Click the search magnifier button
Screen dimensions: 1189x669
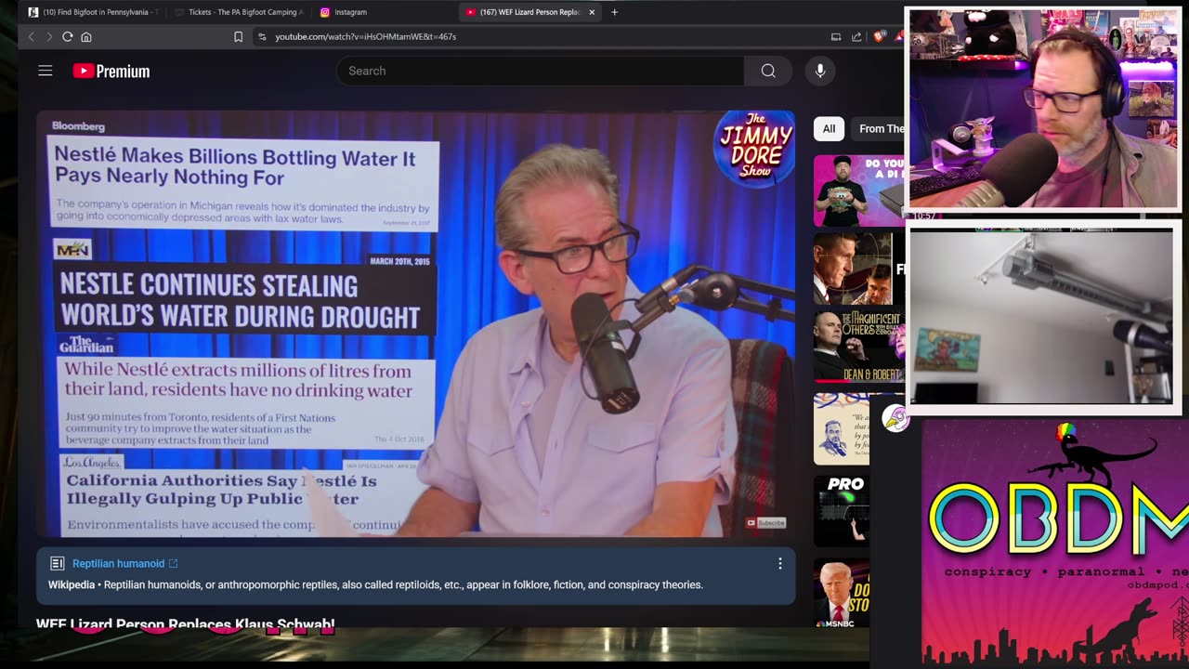click(x=768, y=71)
